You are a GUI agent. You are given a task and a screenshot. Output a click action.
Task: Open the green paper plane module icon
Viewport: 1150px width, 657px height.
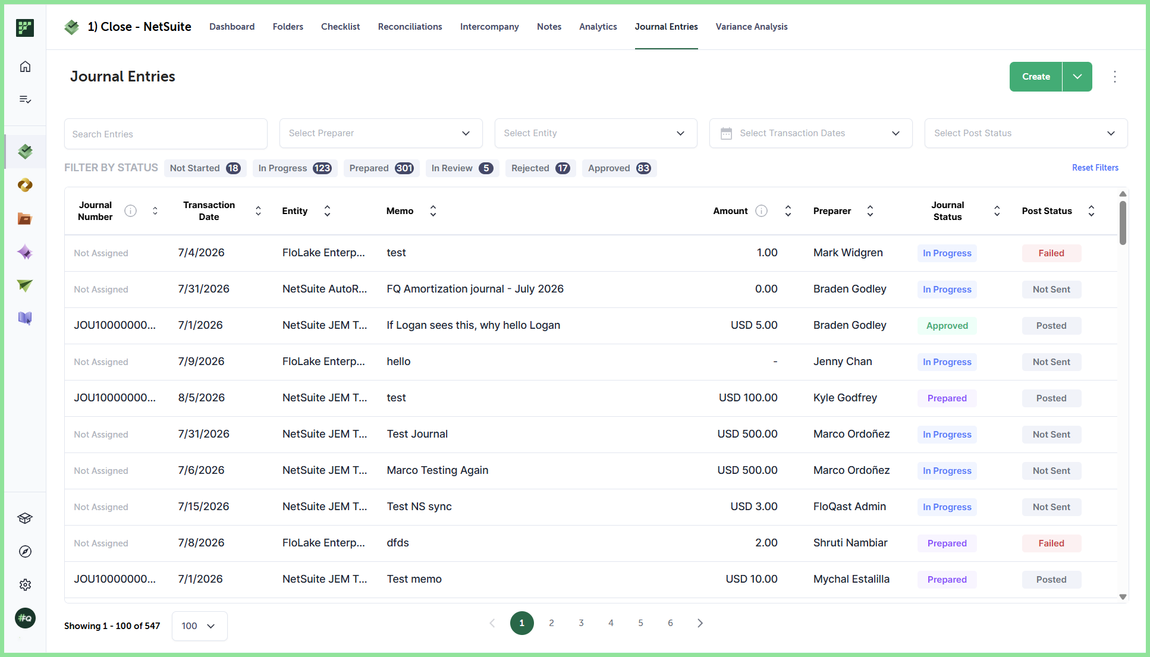pos(25,285)
